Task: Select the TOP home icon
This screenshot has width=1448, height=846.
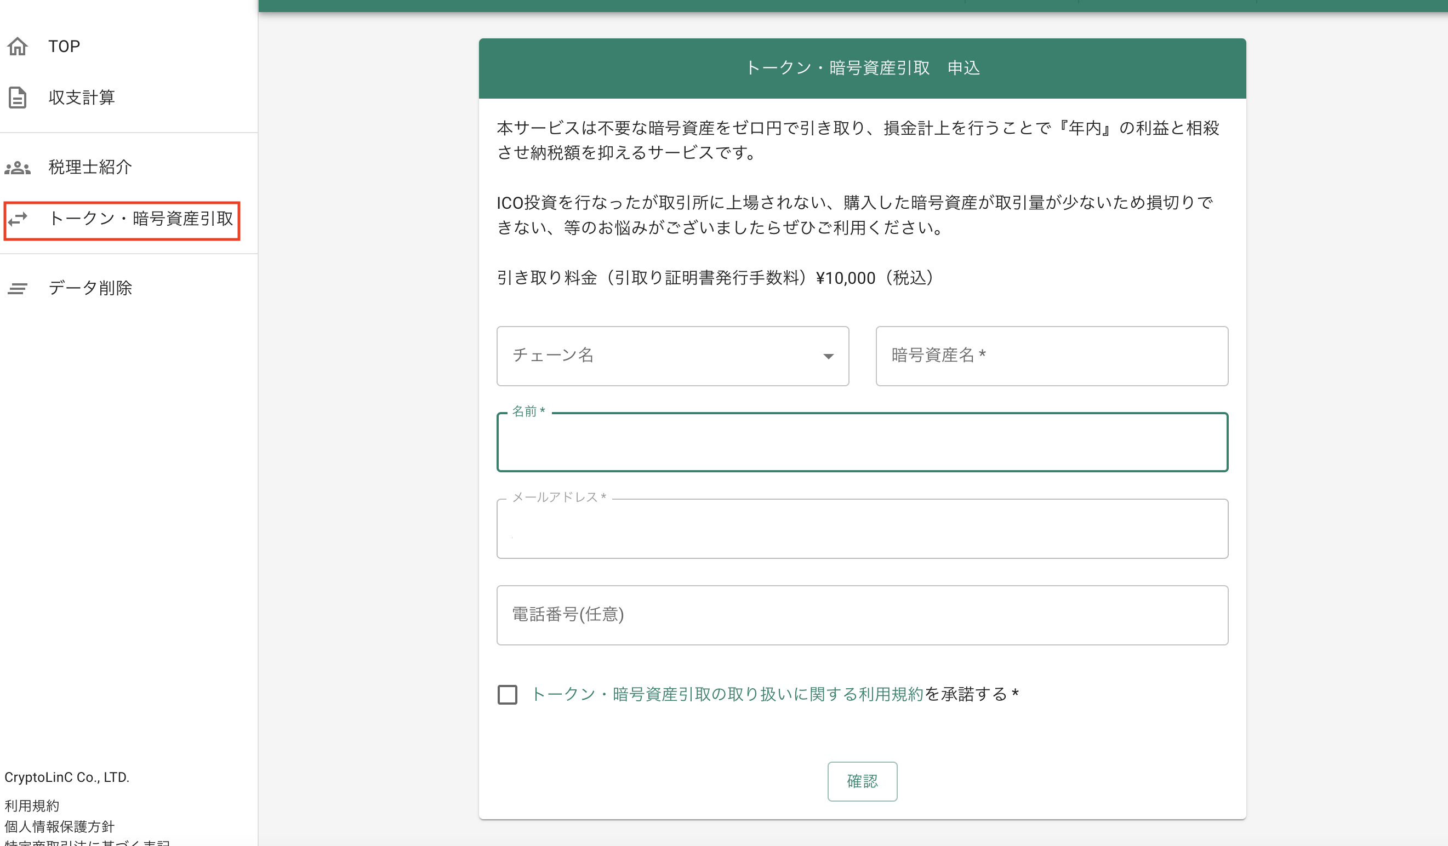Action: 17,46
